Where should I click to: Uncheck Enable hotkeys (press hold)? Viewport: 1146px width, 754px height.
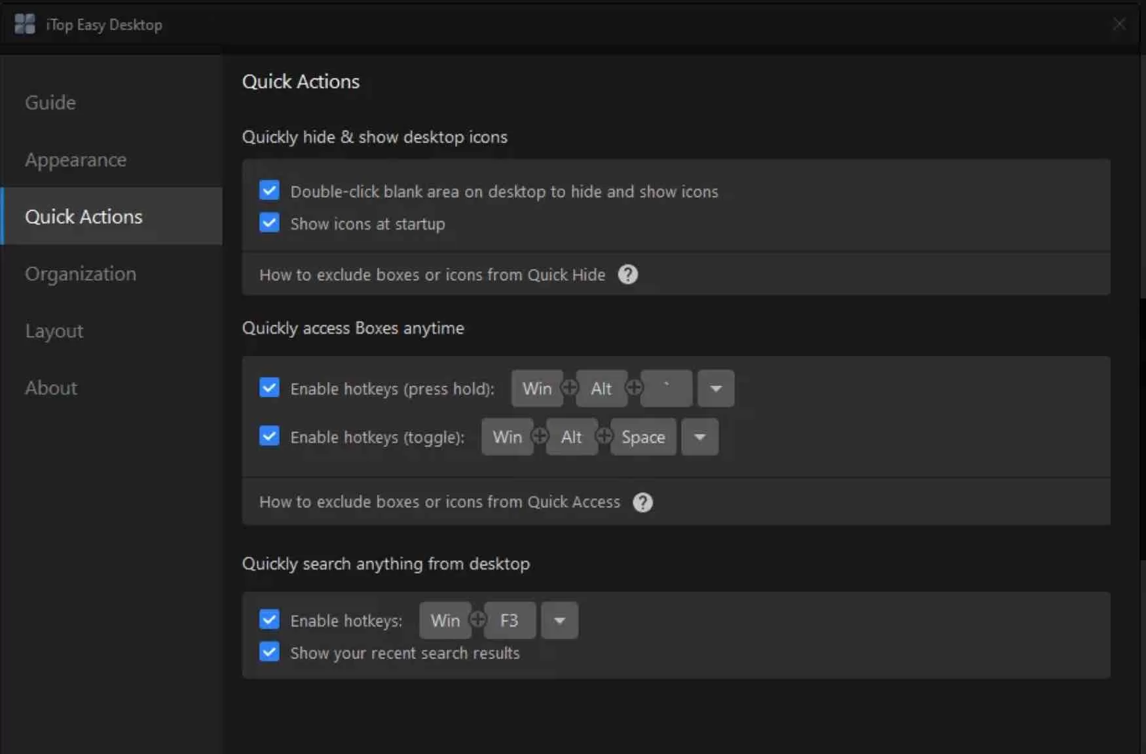coord(268,387)
